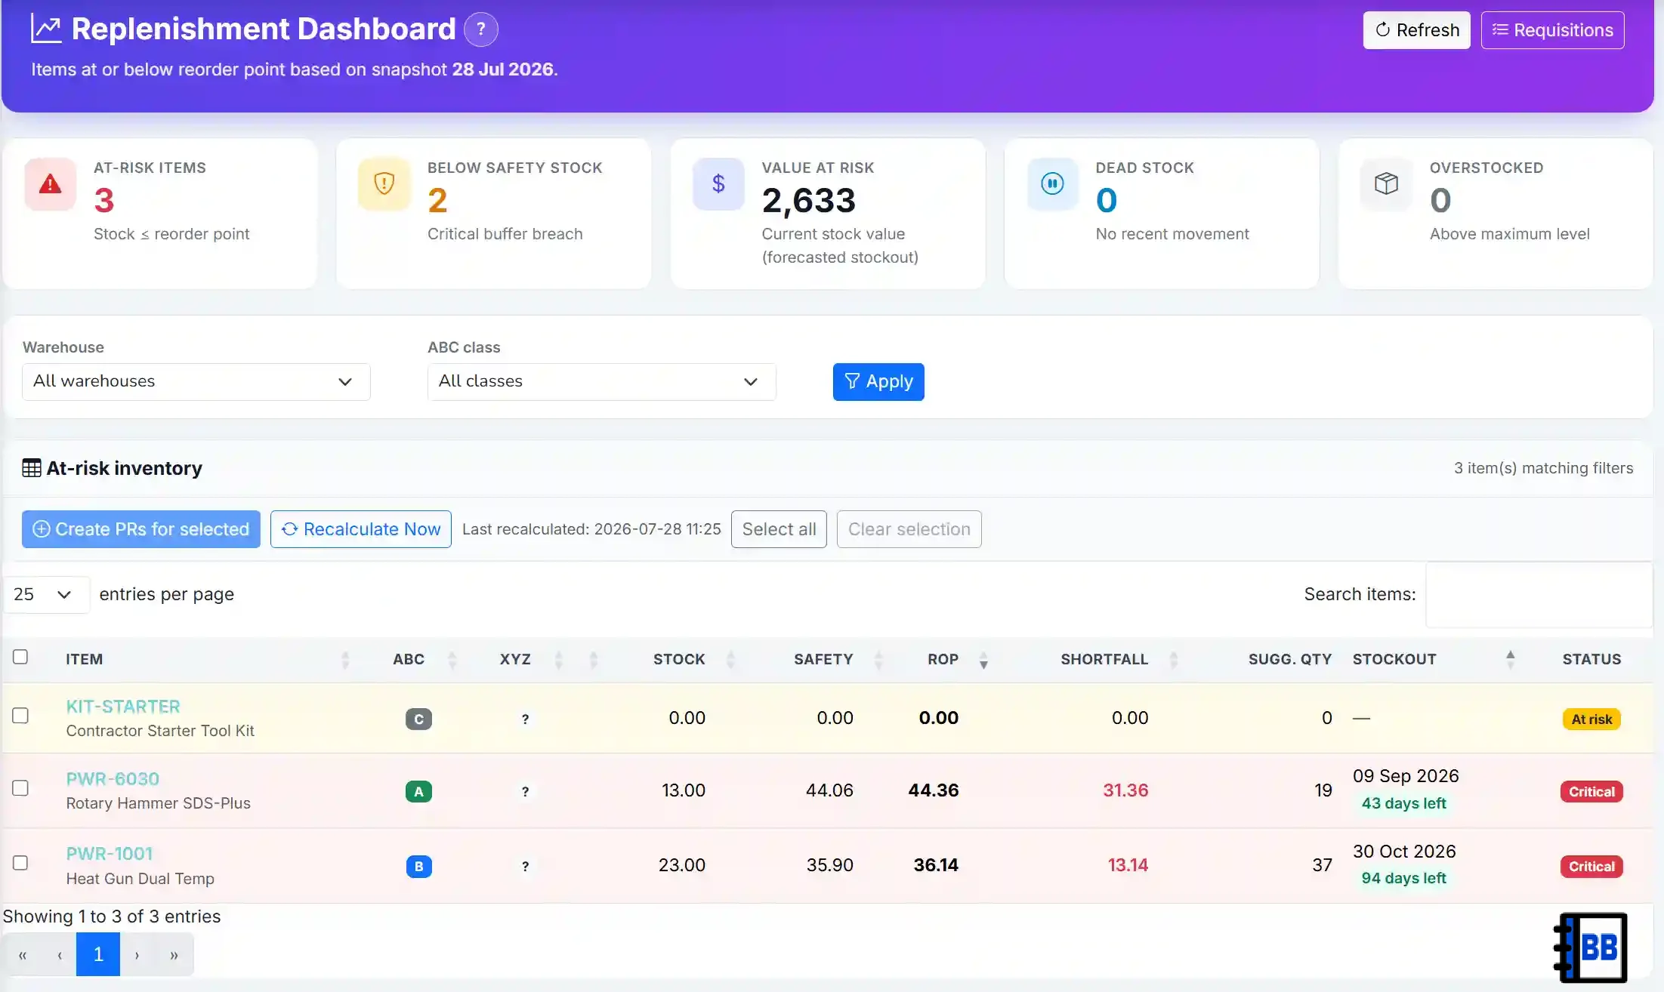This screenshot has height=992, width=1664.
Task: Open the Warehouse dropdown
Action: pos(196,381)
